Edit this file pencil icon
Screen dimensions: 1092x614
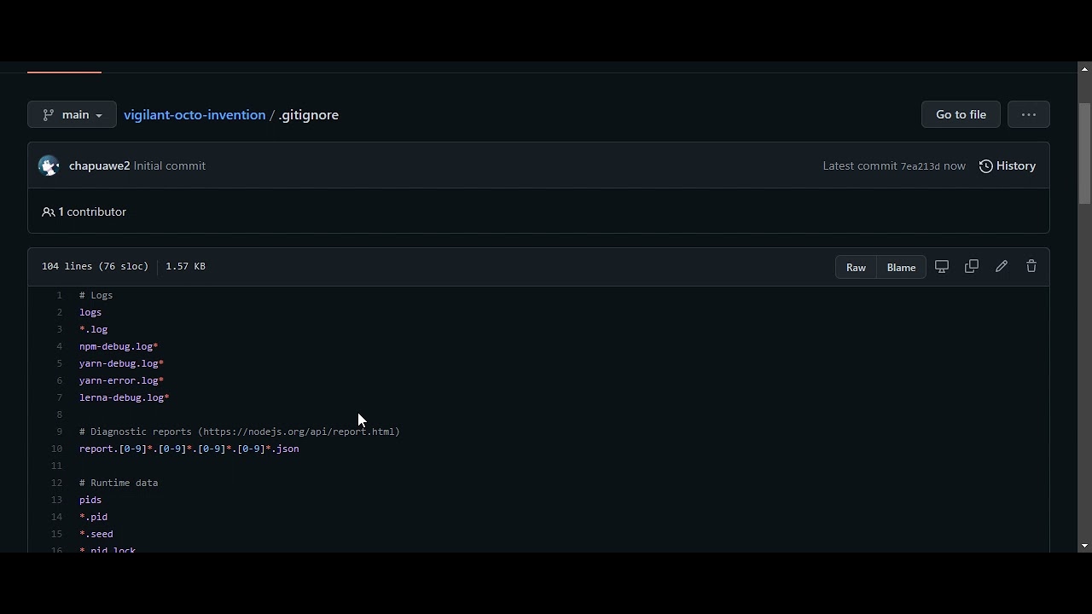click(x=1002, y=267)
